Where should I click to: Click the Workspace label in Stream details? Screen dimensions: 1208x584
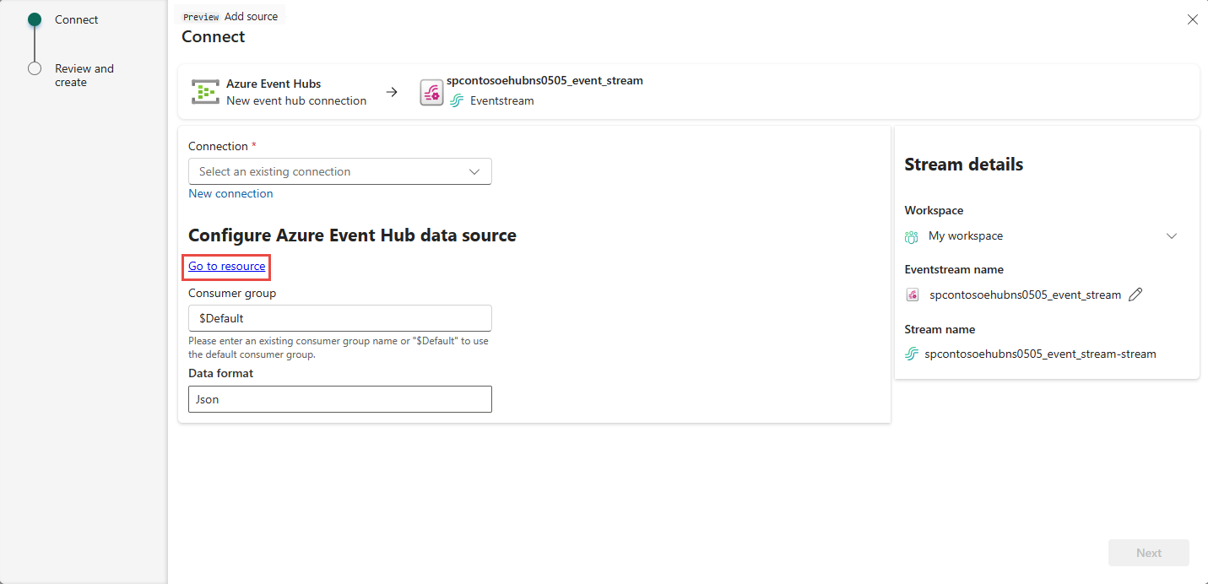click(x=934, y=210)
